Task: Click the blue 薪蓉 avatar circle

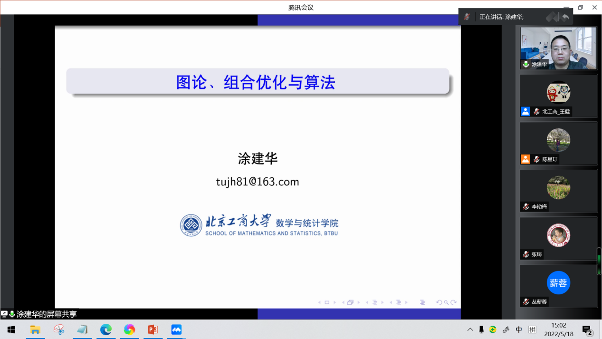Action: tap(558, 283)
